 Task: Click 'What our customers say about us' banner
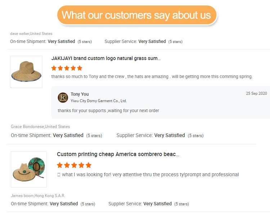click(x=136, y=15)
